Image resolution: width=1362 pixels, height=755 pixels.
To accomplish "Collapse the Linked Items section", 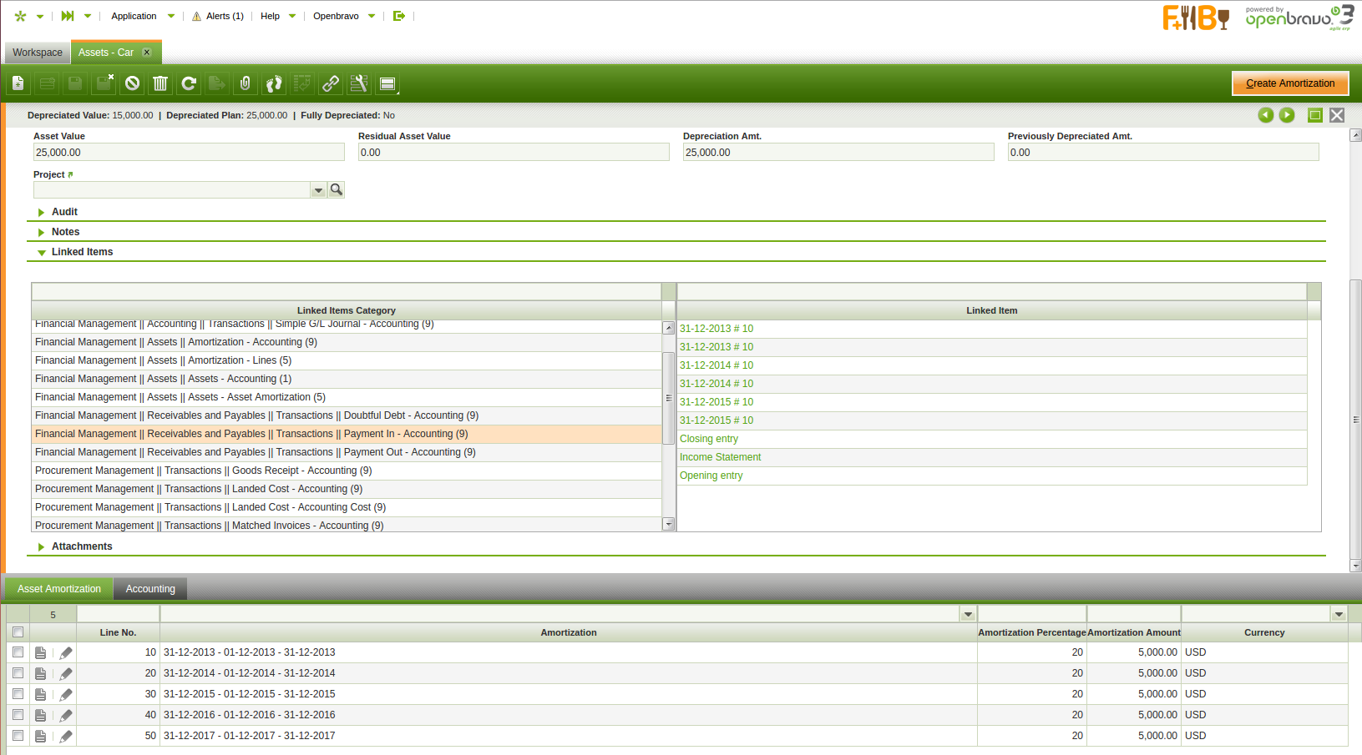I will (x=82, y=252).
